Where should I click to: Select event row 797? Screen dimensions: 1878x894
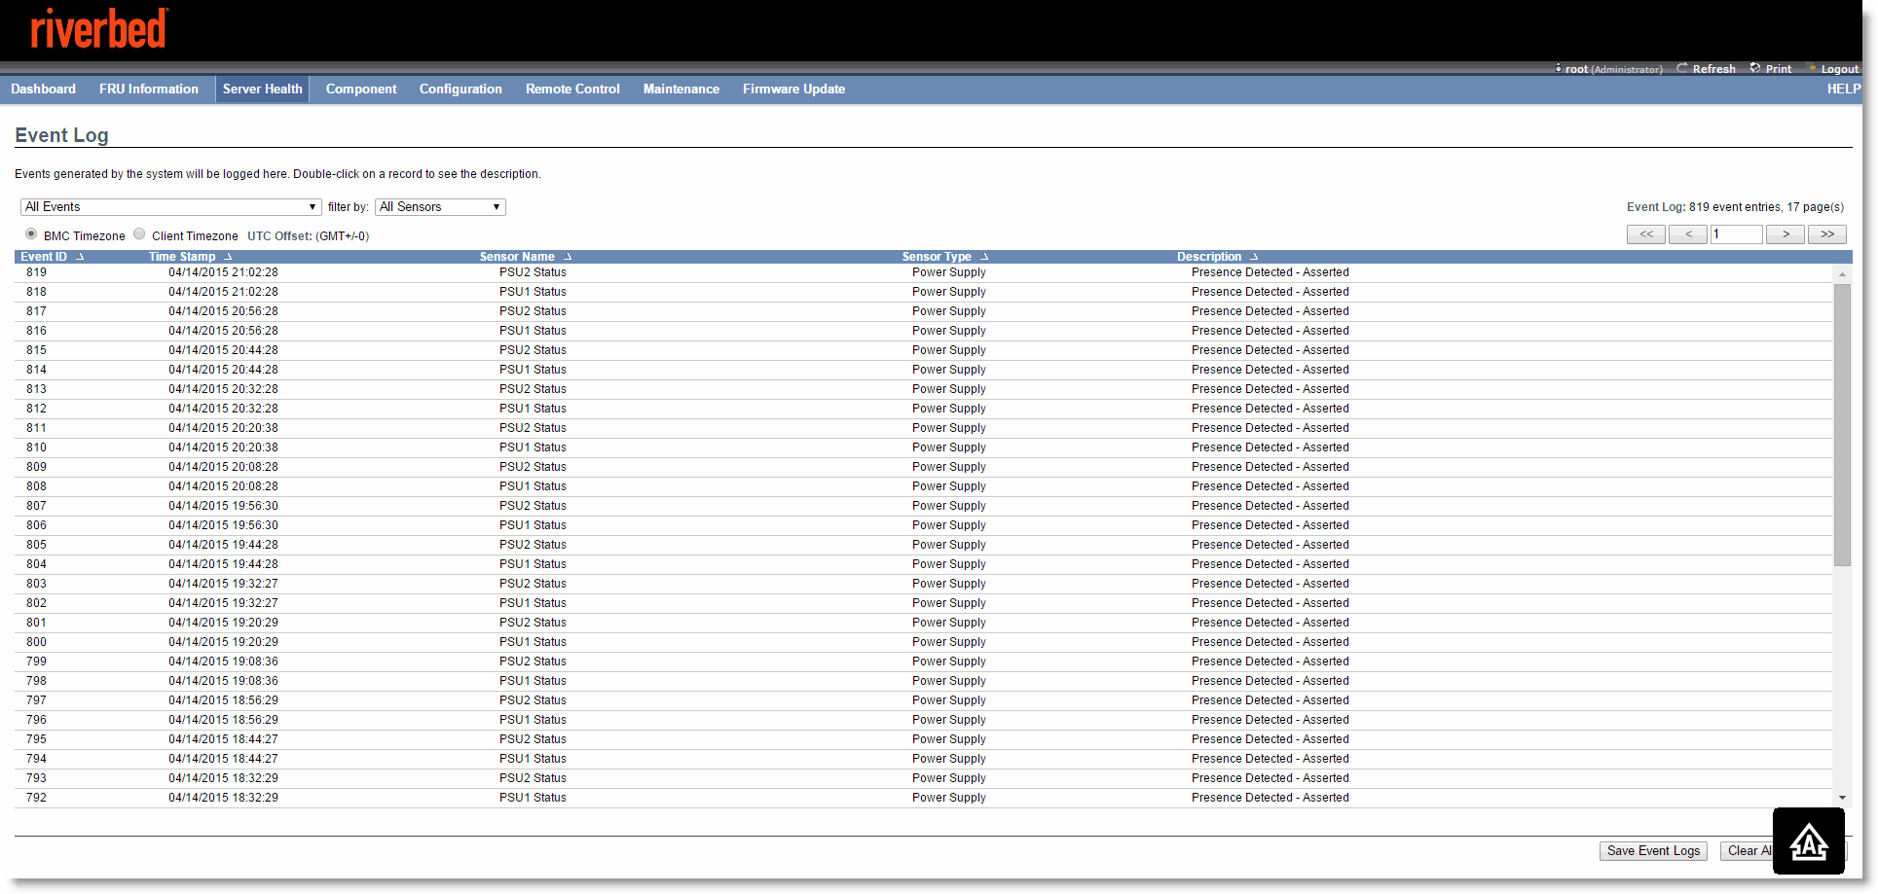[x=923, y=700]
